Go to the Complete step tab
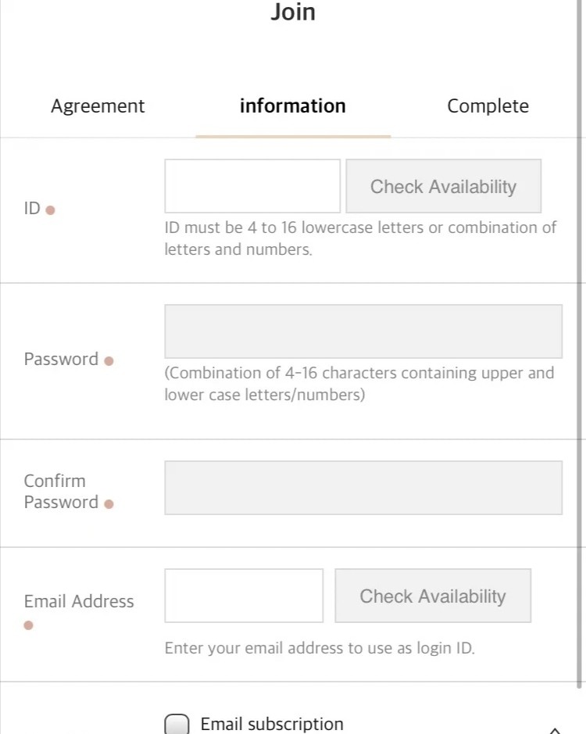Viewport: 586px width, 734px height. [x=488, y=106]
